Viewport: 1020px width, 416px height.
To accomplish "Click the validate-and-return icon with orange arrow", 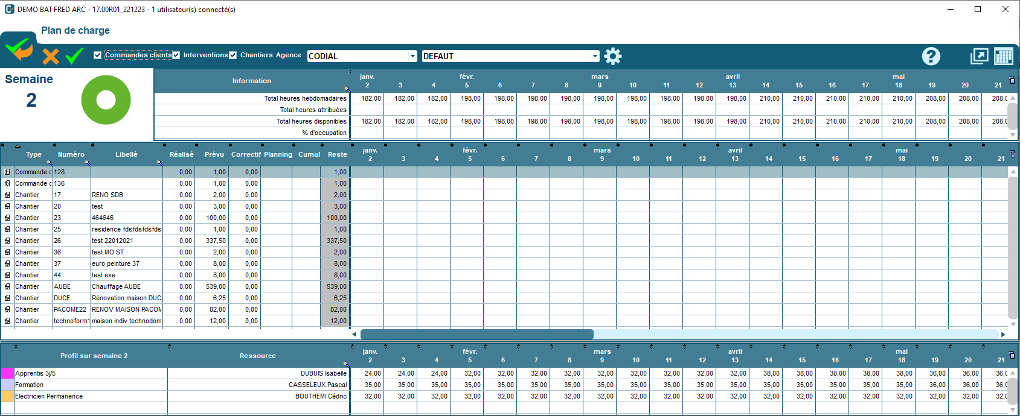I will click(x=19, y=50).
